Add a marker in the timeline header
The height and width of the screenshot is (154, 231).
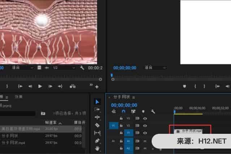[143, 111]
